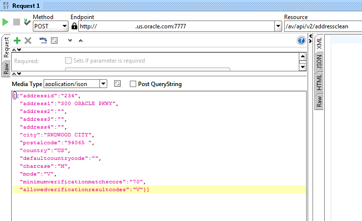Viewport: 362px width, 221px height.
Task: Move the parameter up with the up arrow
Action: 80,41
